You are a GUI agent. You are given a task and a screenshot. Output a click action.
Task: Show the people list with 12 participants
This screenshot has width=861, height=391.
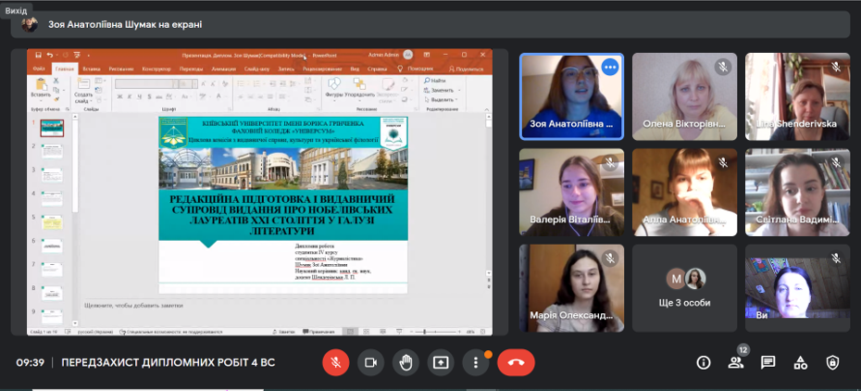click(736, 362)
